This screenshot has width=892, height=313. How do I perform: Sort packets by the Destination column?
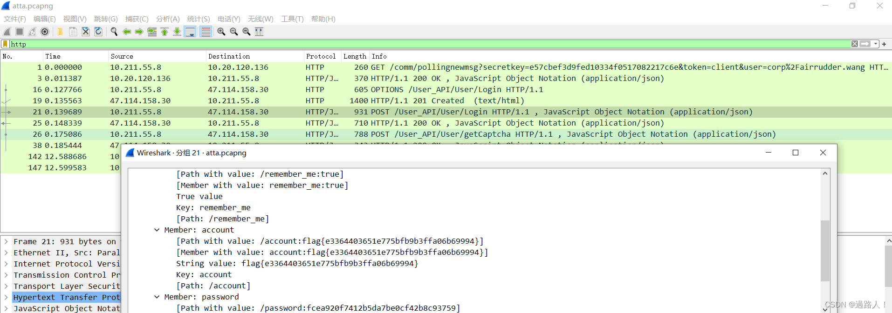[254, 56]
